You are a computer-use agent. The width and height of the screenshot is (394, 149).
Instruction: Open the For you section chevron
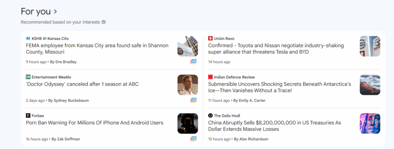pyautogui.click(x=55, y=12)
